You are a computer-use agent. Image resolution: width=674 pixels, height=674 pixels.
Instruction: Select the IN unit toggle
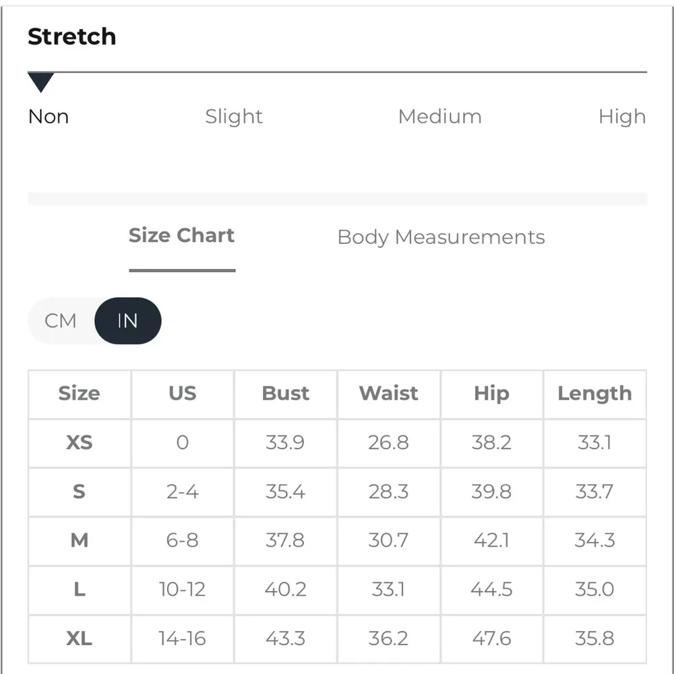pos(127,321)
